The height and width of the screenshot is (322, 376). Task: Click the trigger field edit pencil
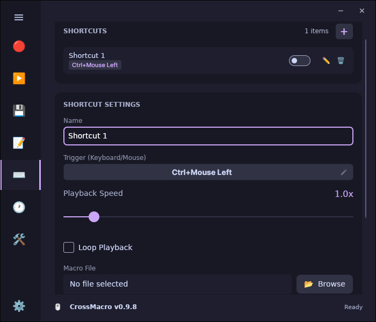[x=344, y=172]
